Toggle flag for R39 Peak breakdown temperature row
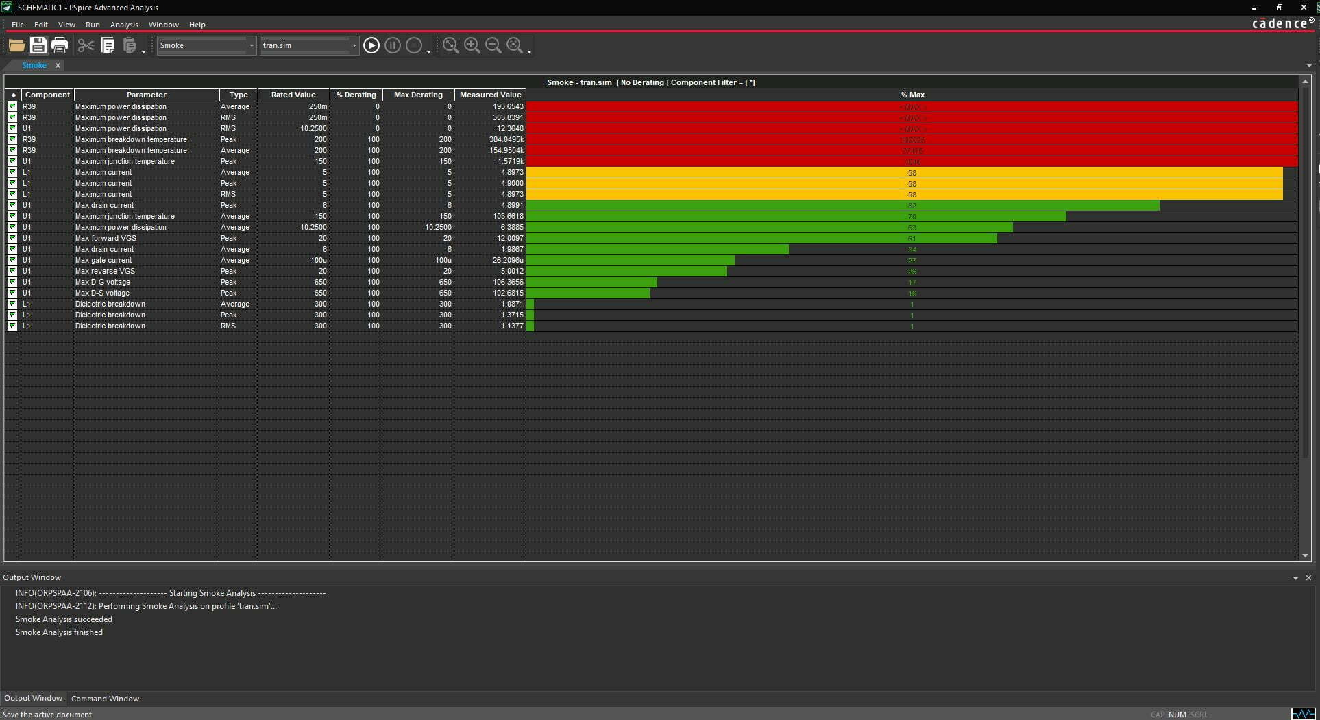 click(12, 139)
